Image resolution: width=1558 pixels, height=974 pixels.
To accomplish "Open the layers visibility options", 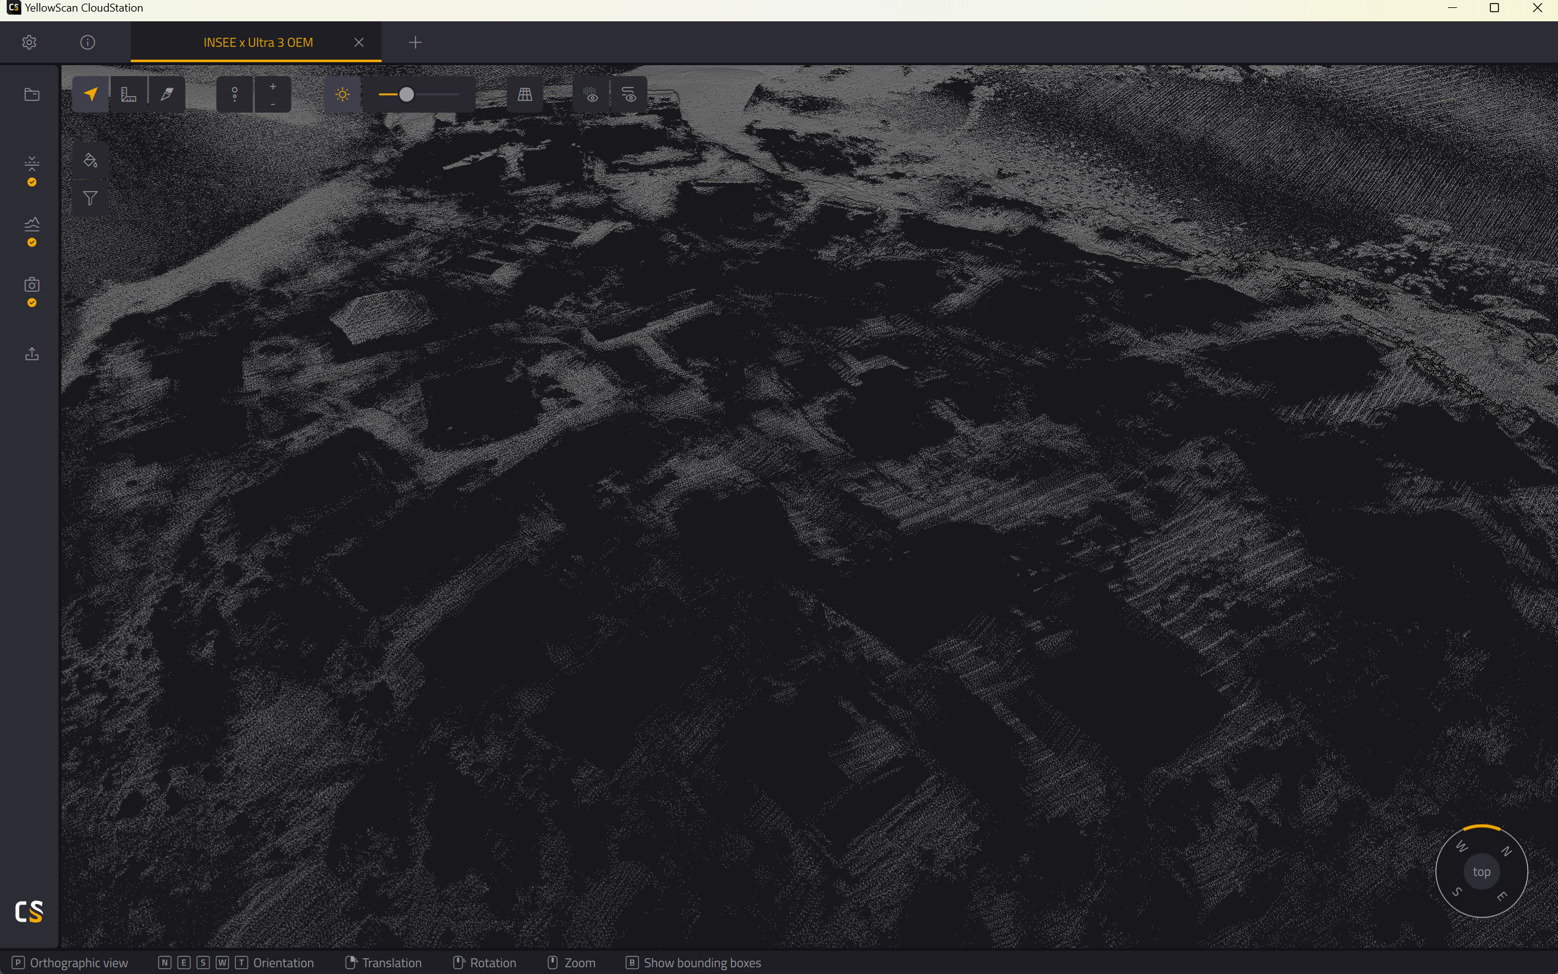I will [629, 95].
